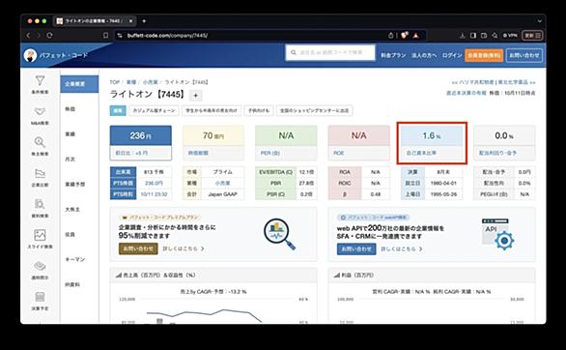The width and height of the screenshot is (566, 350).
Task: Click the PTS price 236.0円 value
Action: 154,183
